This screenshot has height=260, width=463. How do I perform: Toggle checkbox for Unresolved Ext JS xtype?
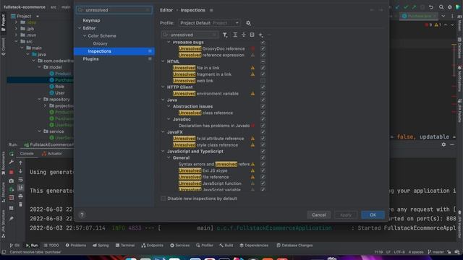pyautogui.click(x=263, y=170)
